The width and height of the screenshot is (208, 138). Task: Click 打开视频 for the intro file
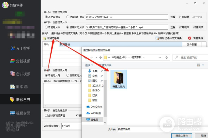pyautogui.click(x=184, y=27)
